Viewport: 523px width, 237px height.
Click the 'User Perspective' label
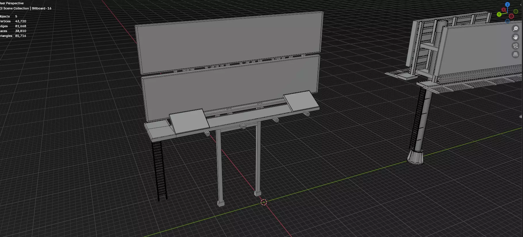(12, 3)
